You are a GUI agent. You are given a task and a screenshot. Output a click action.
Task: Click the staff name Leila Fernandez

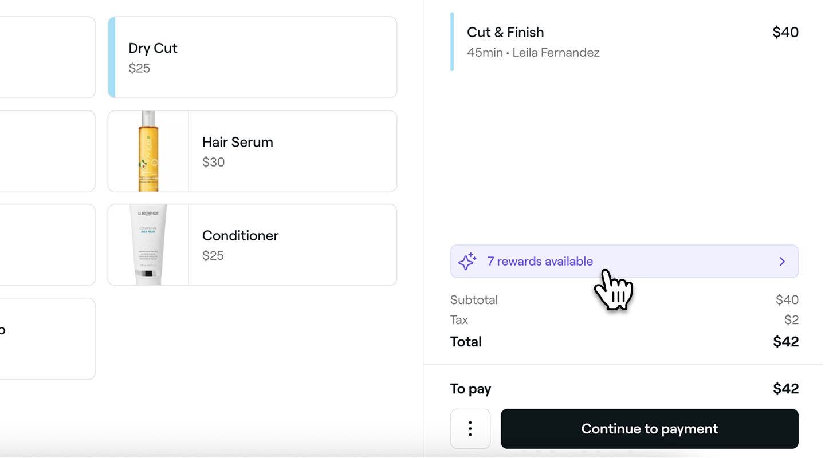click(x=556, y=53)
